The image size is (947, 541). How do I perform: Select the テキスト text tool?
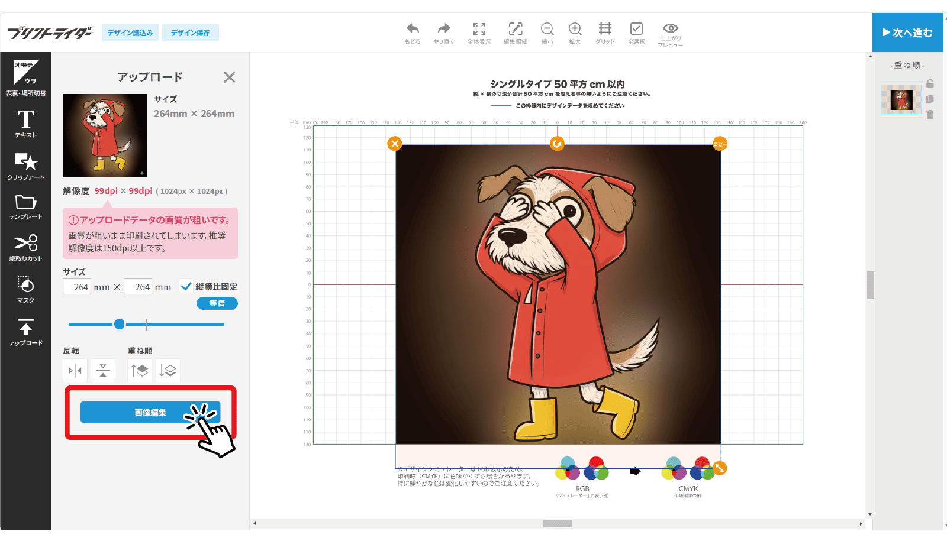[x=25, y=124]
